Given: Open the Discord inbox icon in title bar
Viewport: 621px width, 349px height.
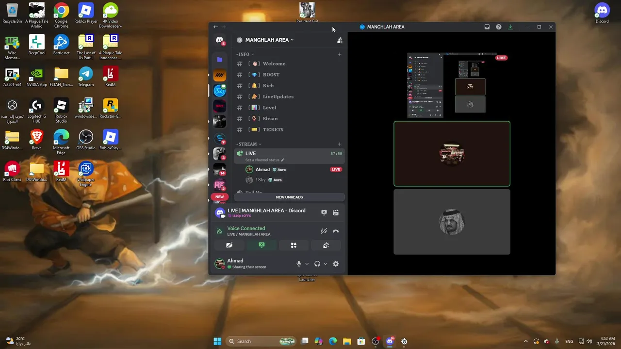Looking at the screenshot, I should [487, 27].
